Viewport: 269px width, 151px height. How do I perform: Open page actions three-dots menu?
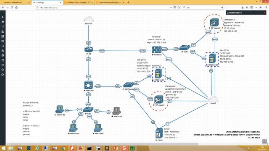click(x=171, y=8)
